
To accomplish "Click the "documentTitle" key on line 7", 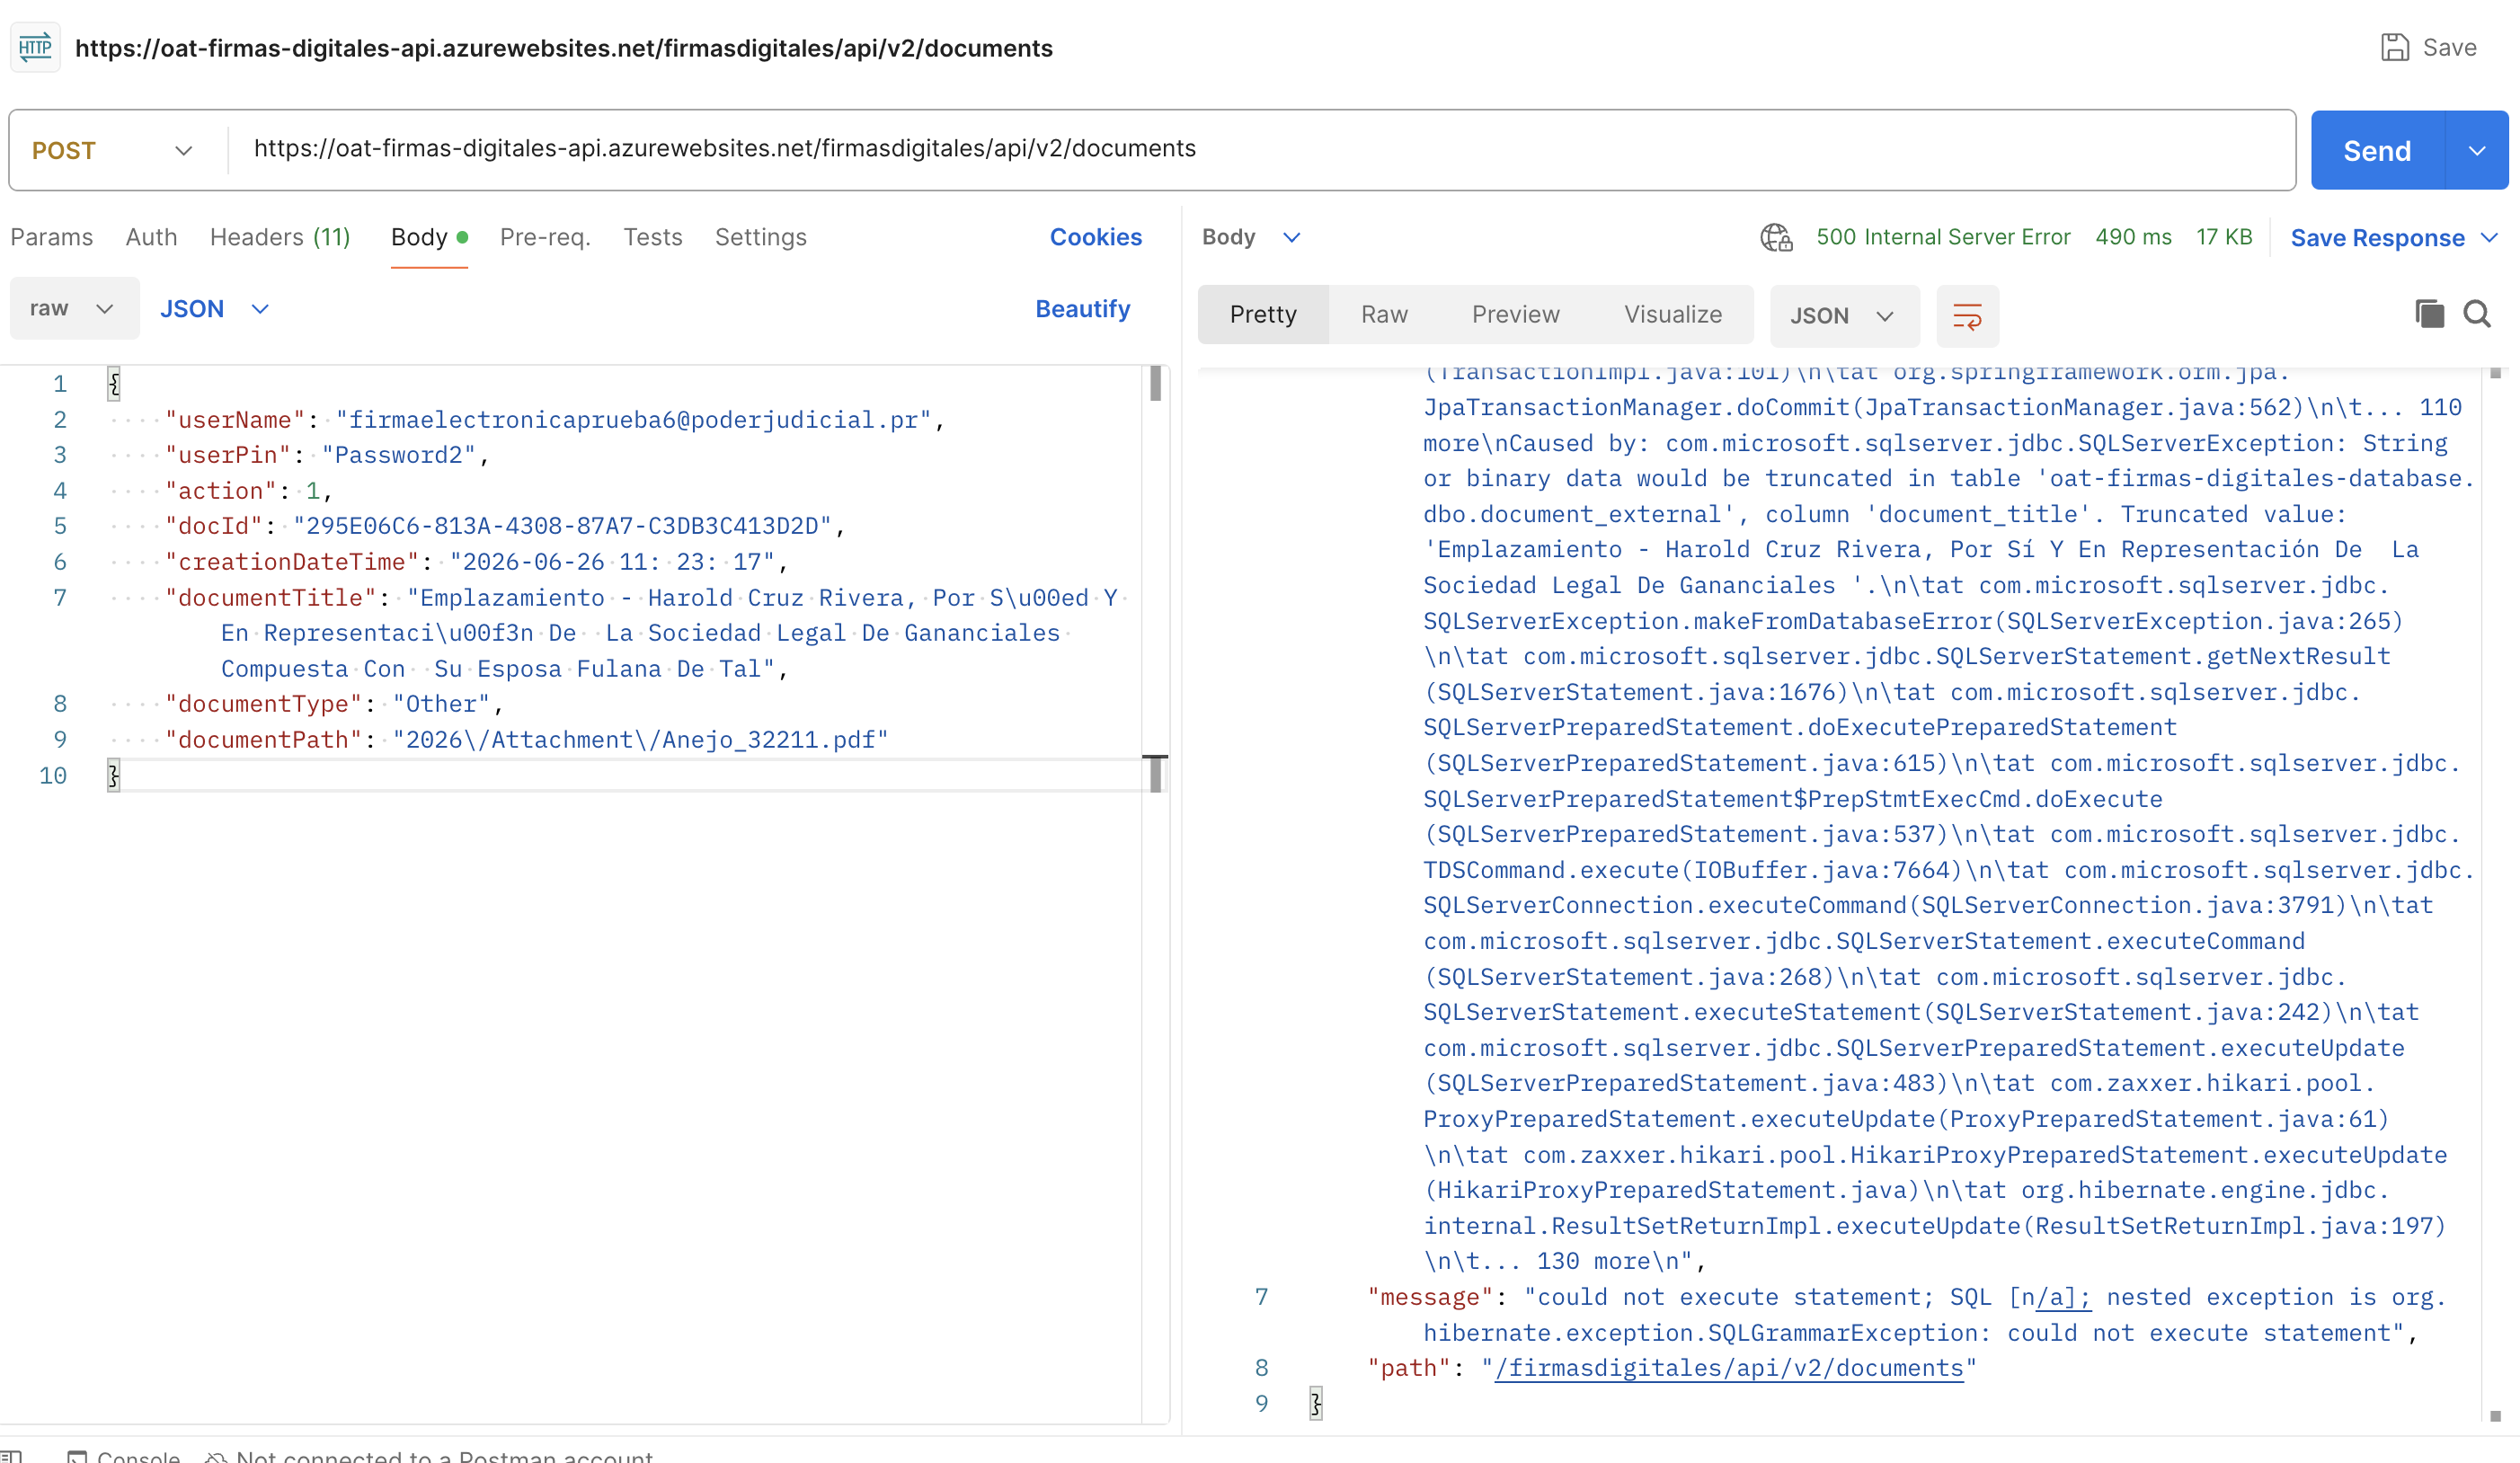I will [270, 598].
